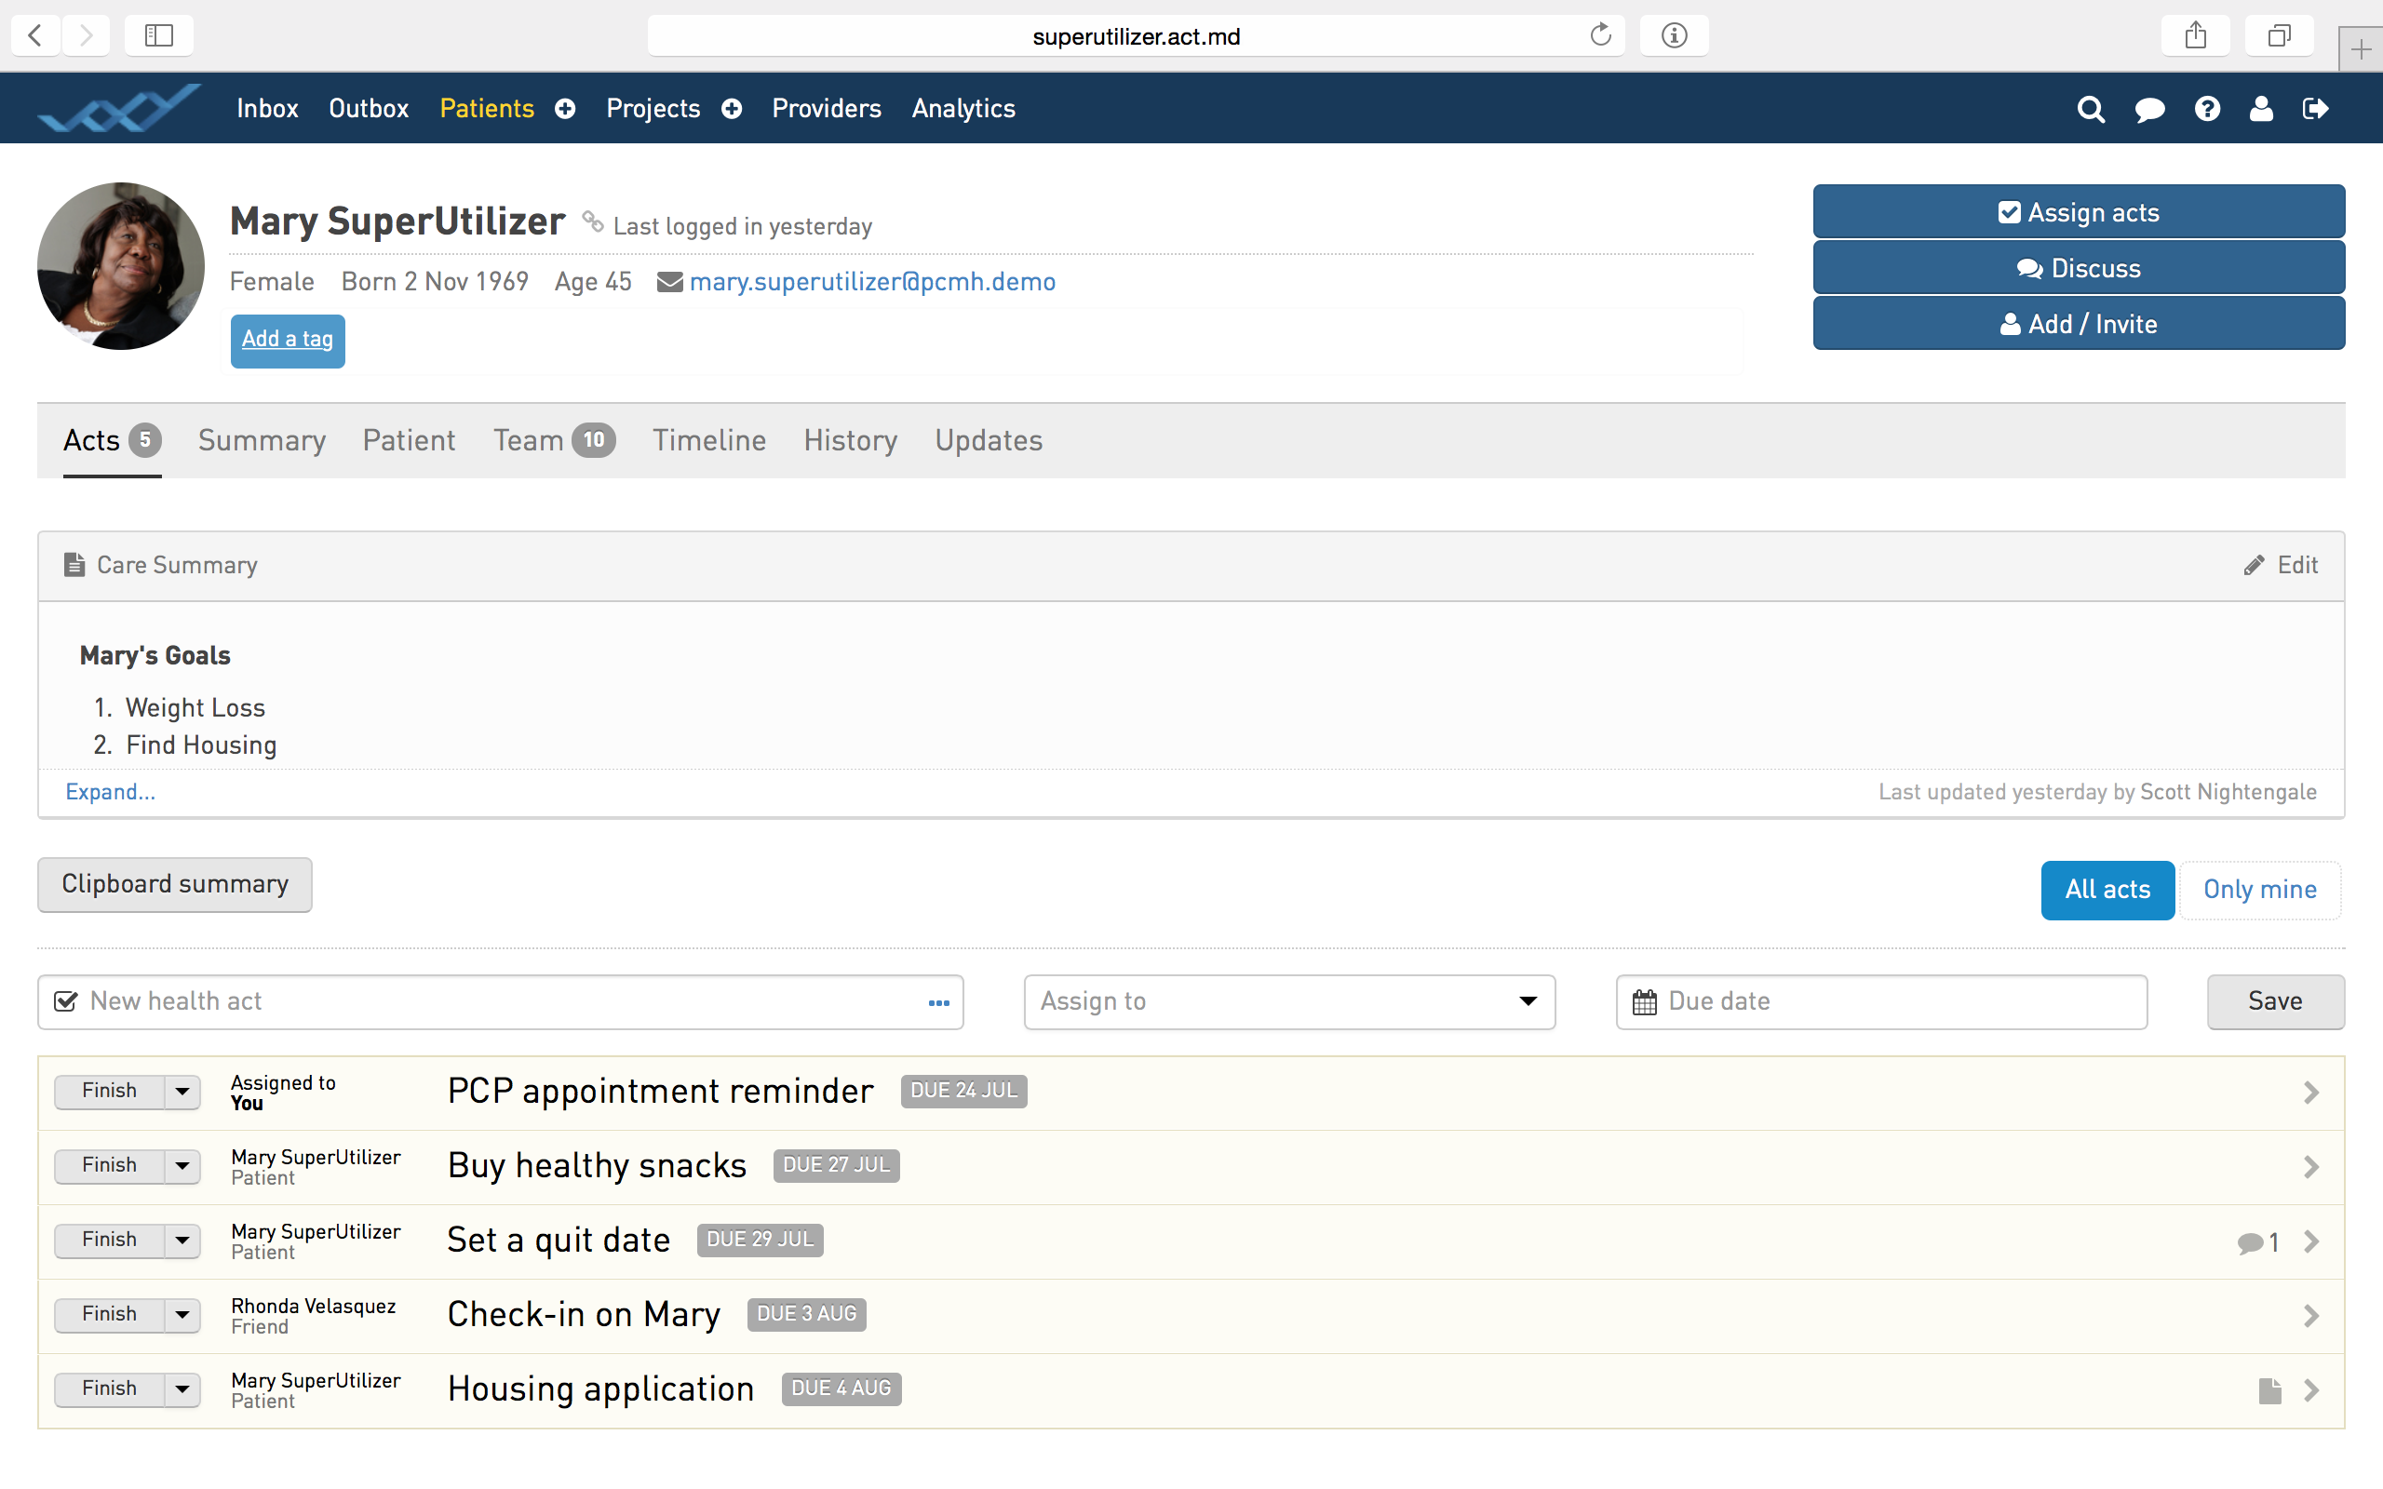2383x1489 pixels.
Task: Open the user profile icon
Action: (x=2261, y=109)
